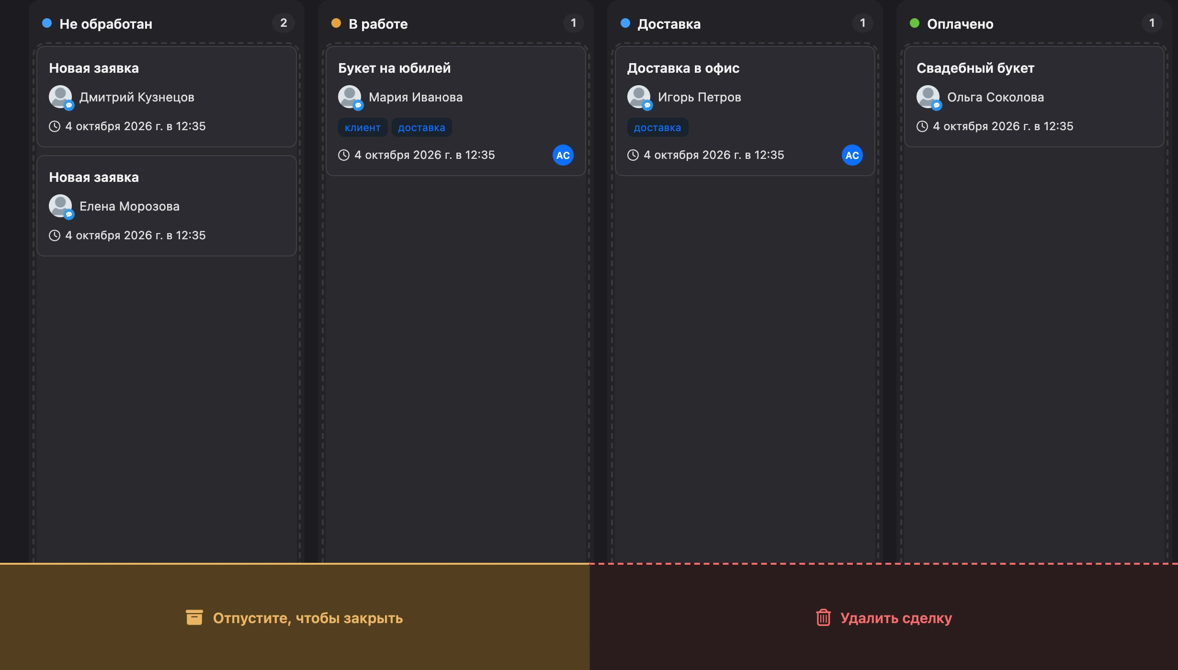Click the clock icon on Свадебный букет card
Screen dimensions: 1178x670
(x=922, y=126)
